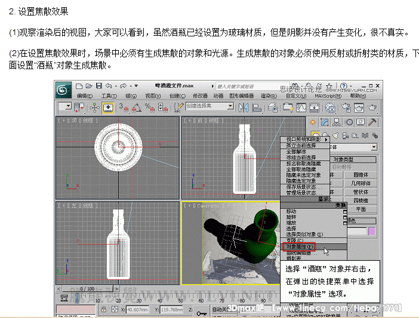
Task: Switch to the Utilities hammer icon
Action: [x=372, y=122]
